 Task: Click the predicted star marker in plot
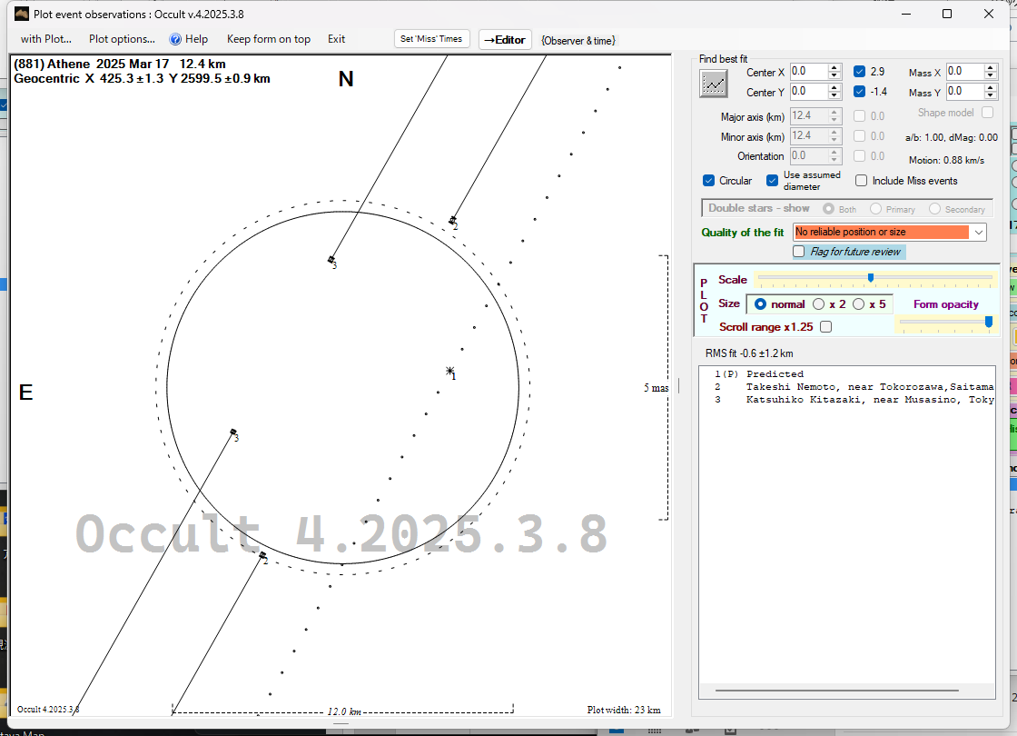tap(449, 371)
